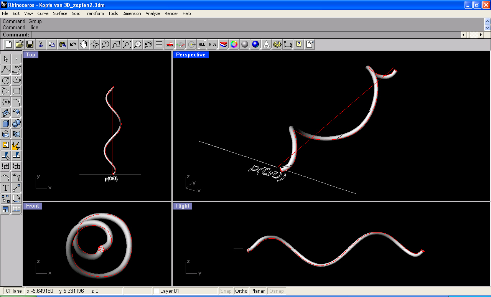Click the command line scroll right arrow
The width and height of the screenshot is (491, 297).
point(481,35)
